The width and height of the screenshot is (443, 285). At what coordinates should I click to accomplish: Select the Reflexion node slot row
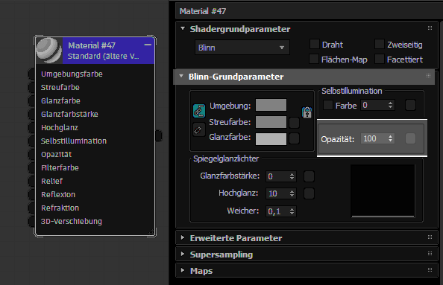[x=95, y=194]
